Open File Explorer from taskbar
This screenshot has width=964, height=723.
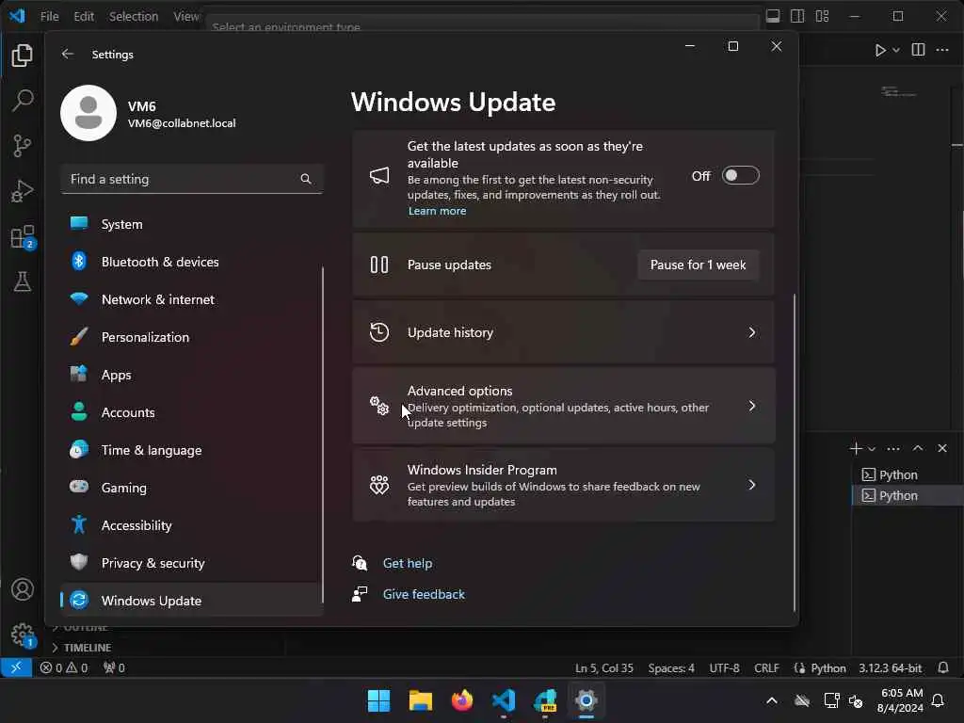(421, 700)
